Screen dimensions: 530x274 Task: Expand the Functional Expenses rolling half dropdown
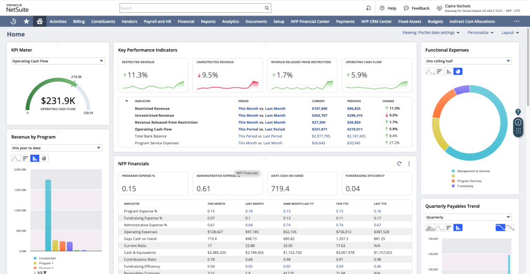pyautogui.click(x=508, y=61)
